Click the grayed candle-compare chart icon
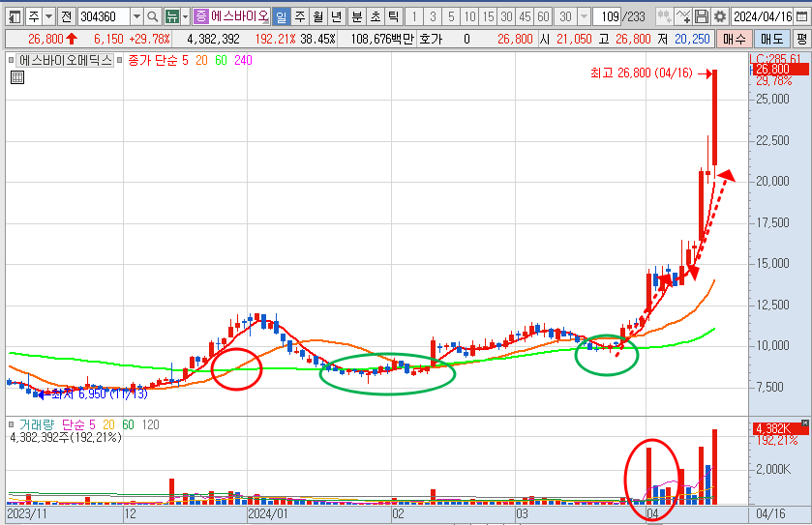The width and height of the screenshot is (812, 525). coord(665,17)
